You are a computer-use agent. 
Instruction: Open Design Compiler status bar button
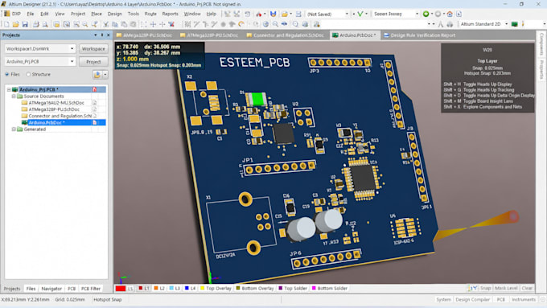473,300
